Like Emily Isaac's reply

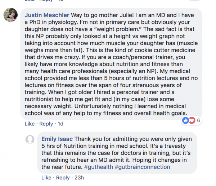(46, 178)
